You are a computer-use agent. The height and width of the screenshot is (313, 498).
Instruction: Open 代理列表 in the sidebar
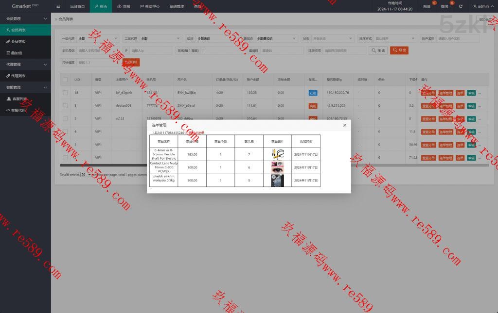coord(19,76)
